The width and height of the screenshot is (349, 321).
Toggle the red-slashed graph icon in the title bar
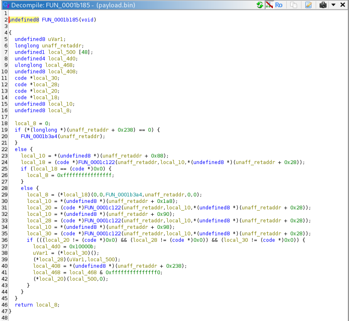[x=269, y=5]
